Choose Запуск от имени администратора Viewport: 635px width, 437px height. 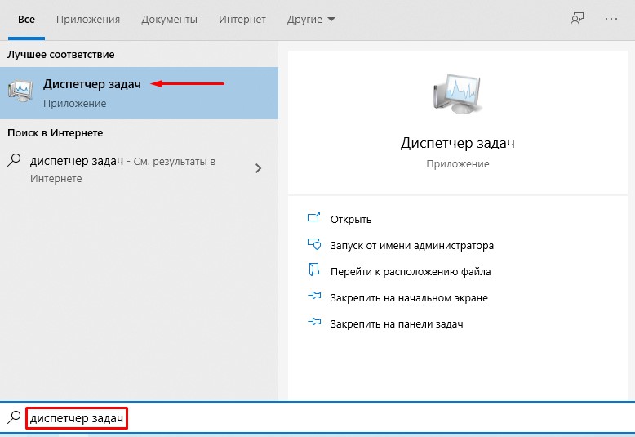[412, 246]
